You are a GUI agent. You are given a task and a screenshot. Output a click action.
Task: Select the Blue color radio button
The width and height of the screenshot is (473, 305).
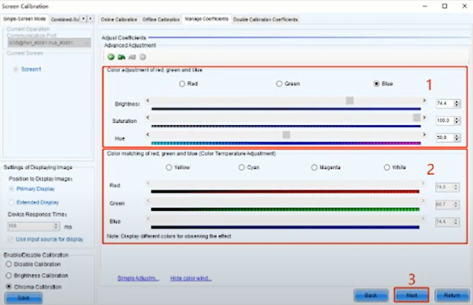(x=376, y=83)
